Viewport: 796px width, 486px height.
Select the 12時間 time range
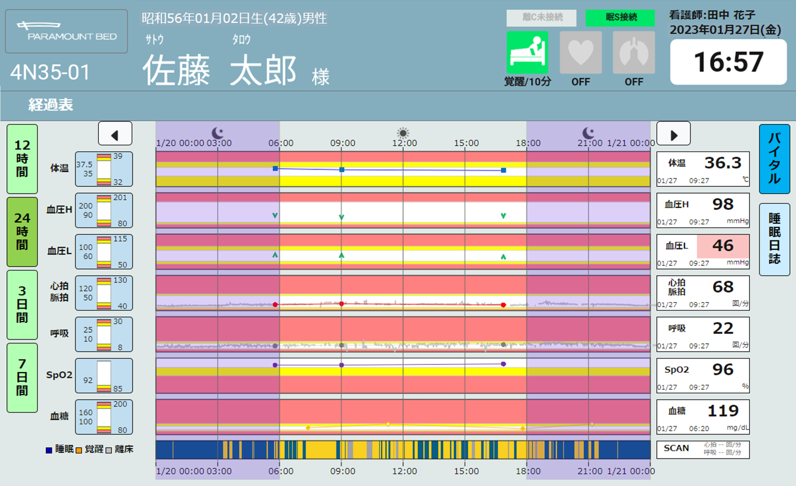coord(22,159)
